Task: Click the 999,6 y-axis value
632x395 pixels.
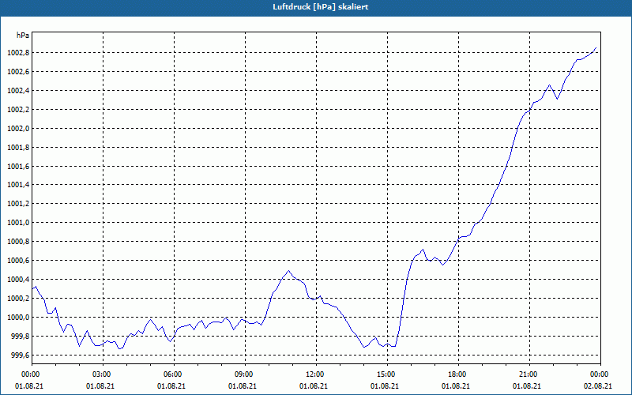Action: tap(19, 355)
